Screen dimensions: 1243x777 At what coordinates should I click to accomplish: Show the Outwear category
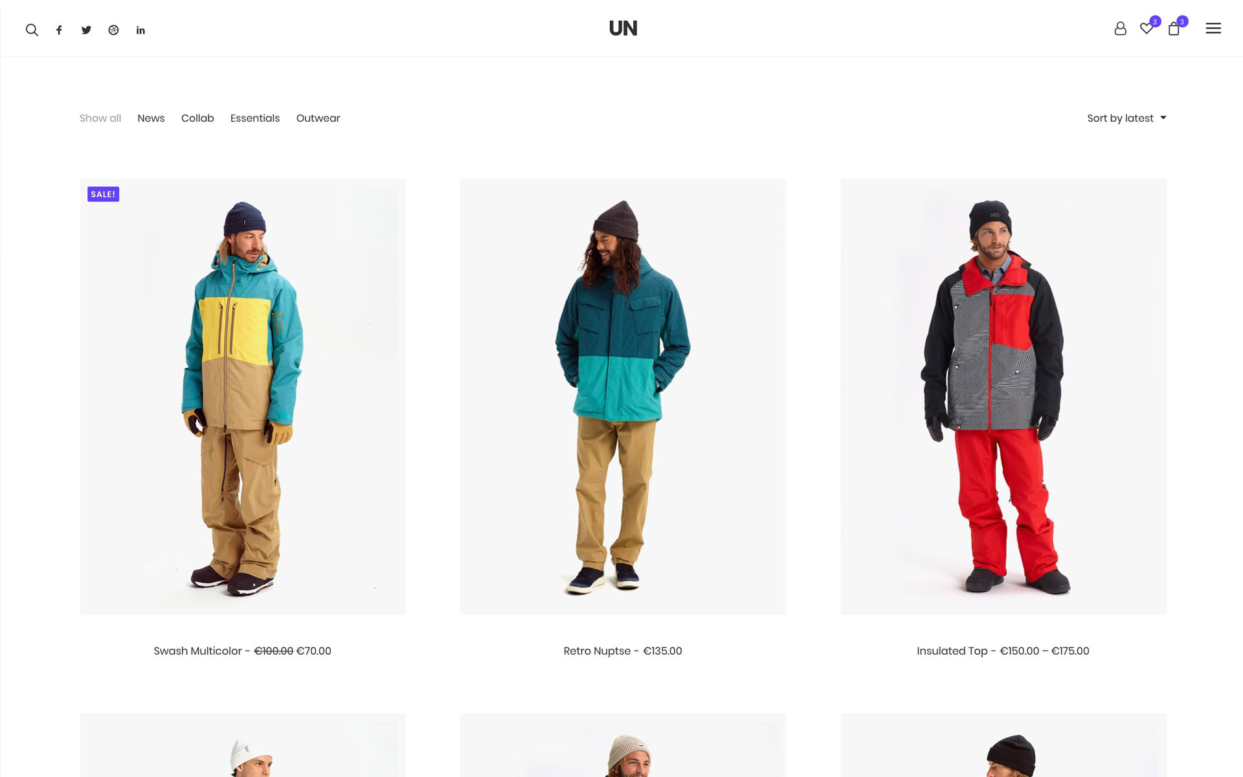pos(318,118)
